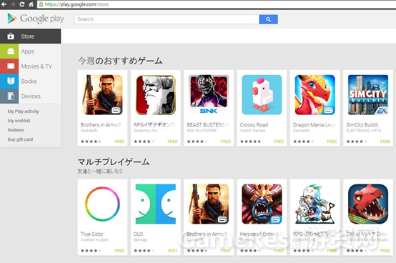Click Asobimo, Inc. under RPGイザナギオンライン

click(146, 131)
